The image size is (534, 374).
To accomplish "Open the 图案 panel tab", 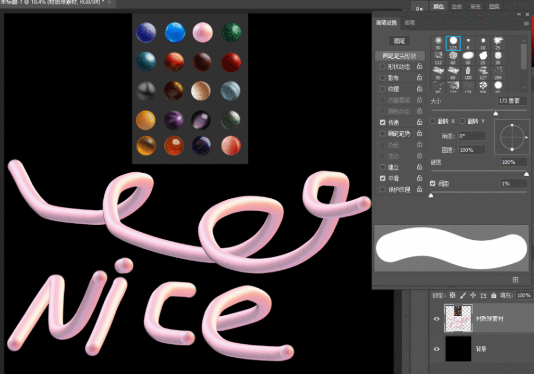I will pos(494,6).
